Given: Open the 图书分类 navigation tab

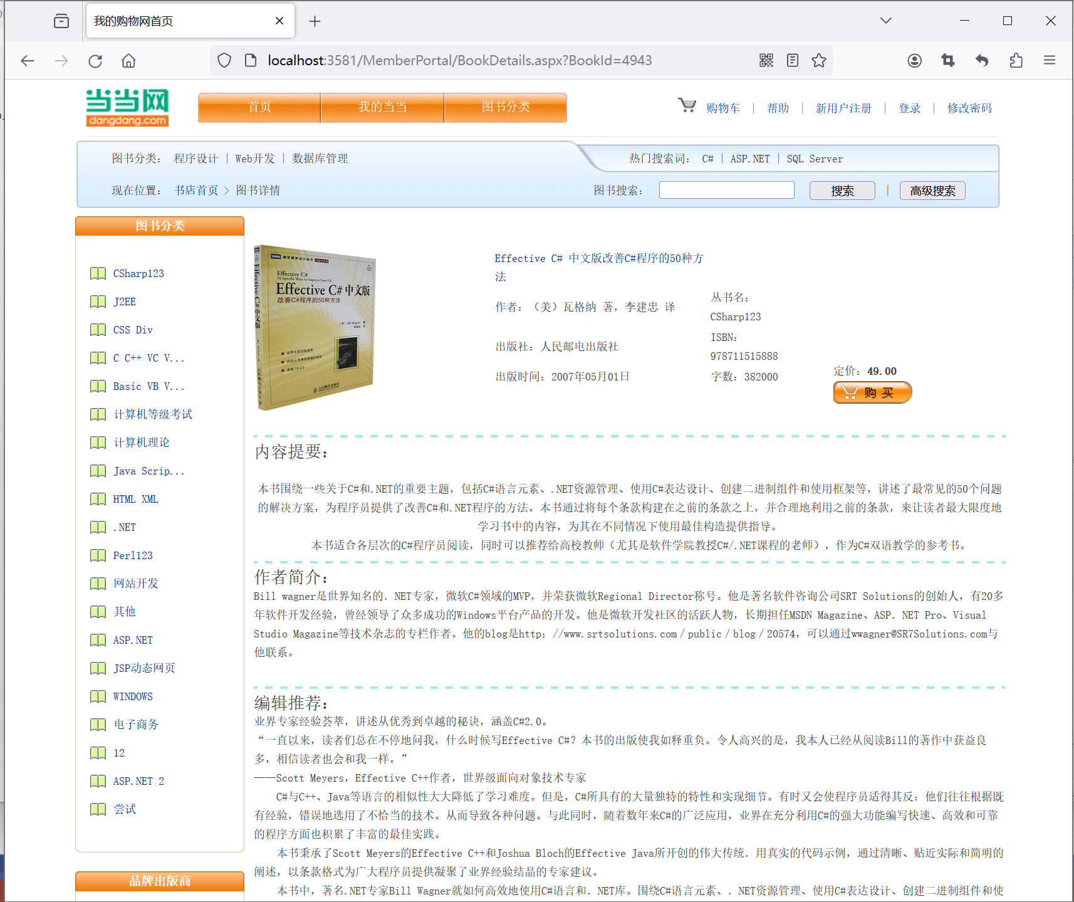Looking at the screenshot, I should point(505,107).
